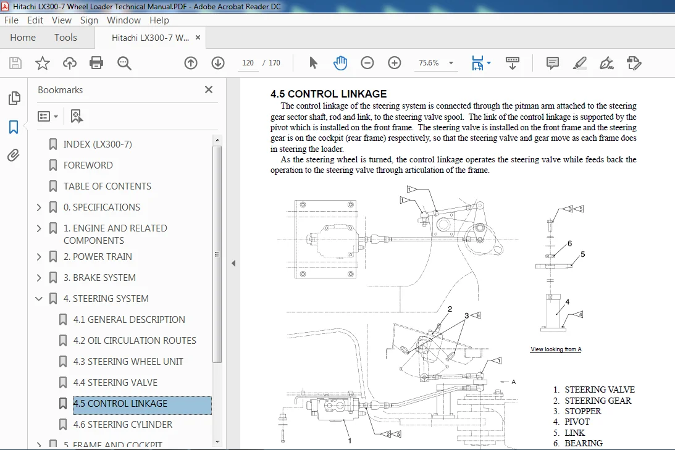Open the Help menu
The image size is (675, 450).
[x=159, y=20]
